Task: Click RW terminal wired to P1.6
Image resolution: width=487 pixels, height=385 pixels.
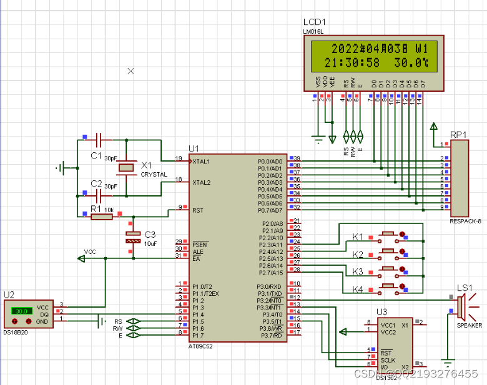Action: point(134,328)
